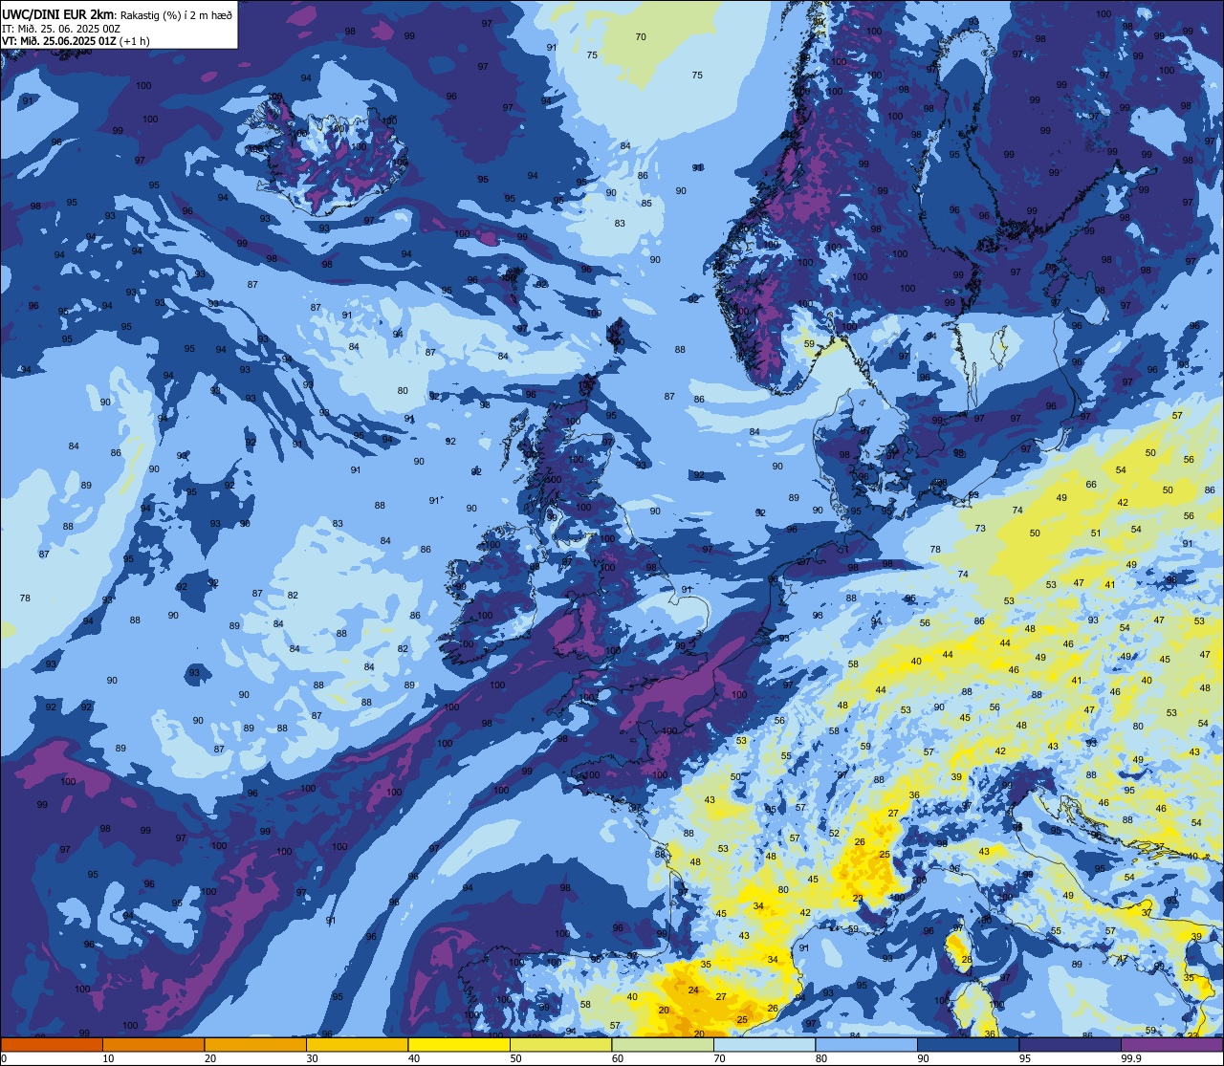Screen dimensions: 1224x1066
Task: Click the '99.9' tick label on the legend
Action: point(1130,1058)
